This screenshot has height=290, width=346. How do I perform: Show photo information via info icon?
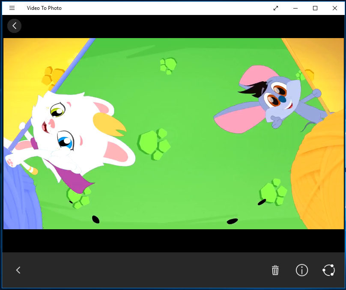click(x=301, y=270)
